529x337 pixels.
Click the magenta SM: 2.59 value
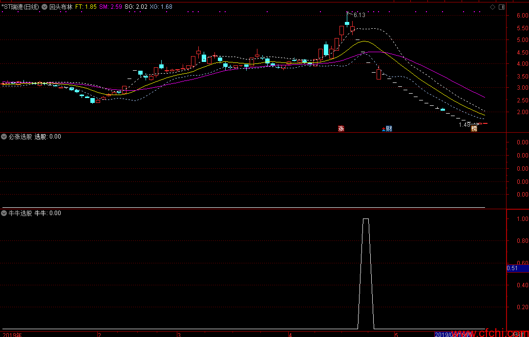click(x=111, y=7)
